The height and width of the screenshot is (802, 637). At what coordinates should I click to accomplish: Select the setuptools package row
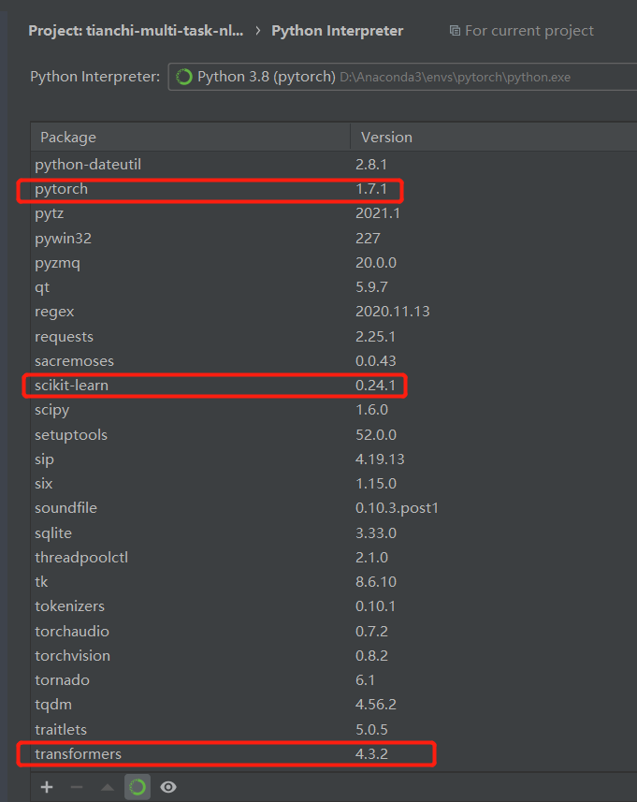[334, 435]
